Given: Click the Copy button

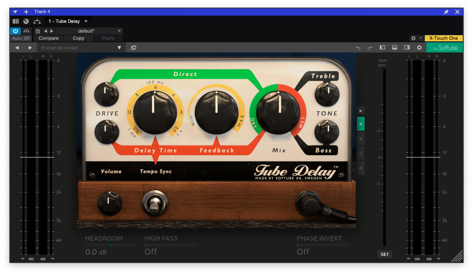Looking at the screenshot, I should (78, 38).
